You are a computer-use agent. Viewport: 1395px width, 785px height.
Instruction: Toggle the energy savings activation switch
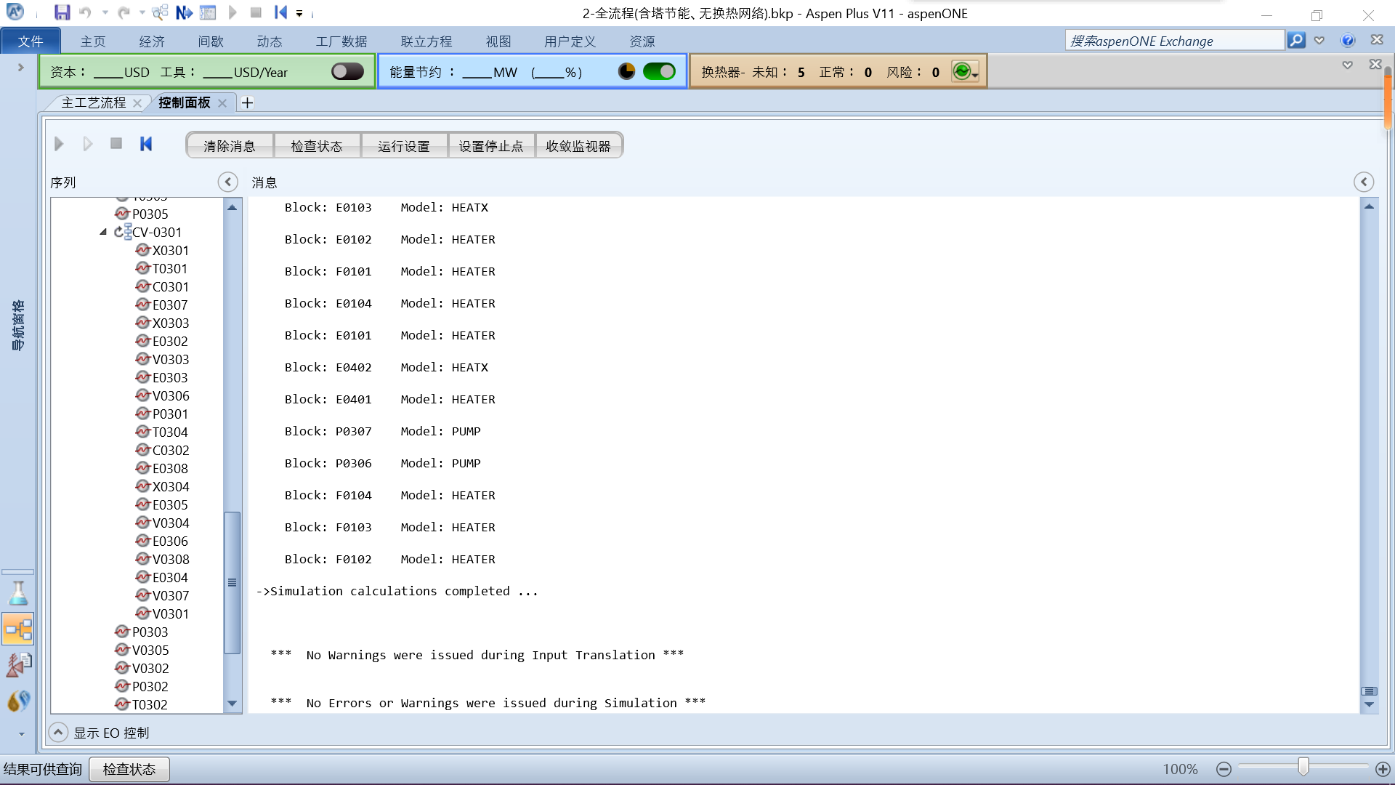point(659,71)
